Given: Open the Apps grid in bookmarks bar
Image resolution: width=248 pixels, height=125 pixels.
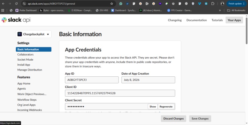Looking at the screenshot, I should (3, 10).
